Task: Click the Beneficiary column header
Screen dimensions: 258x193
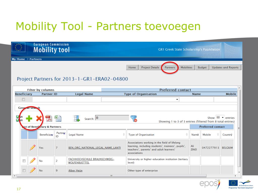Action: (46, 135)
